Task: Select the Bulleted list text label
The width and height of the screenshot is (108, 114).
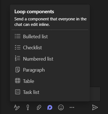Action: 35,37
